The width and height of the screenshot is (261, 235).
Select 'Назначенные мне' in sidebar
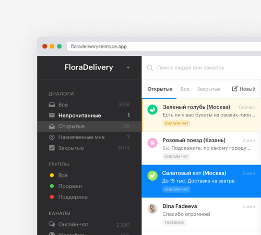click(x=89, y=137)
